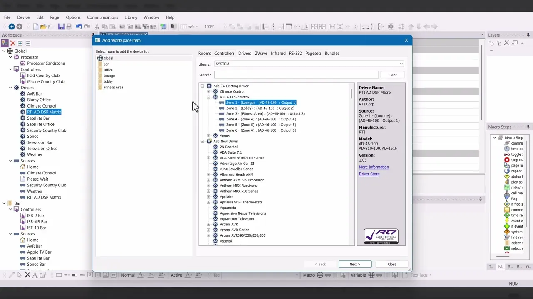The height and width of the screenshot is (299, 533).
Task: Click the delete layer X icon in Layers panel
Action: [x=507, y=43]
